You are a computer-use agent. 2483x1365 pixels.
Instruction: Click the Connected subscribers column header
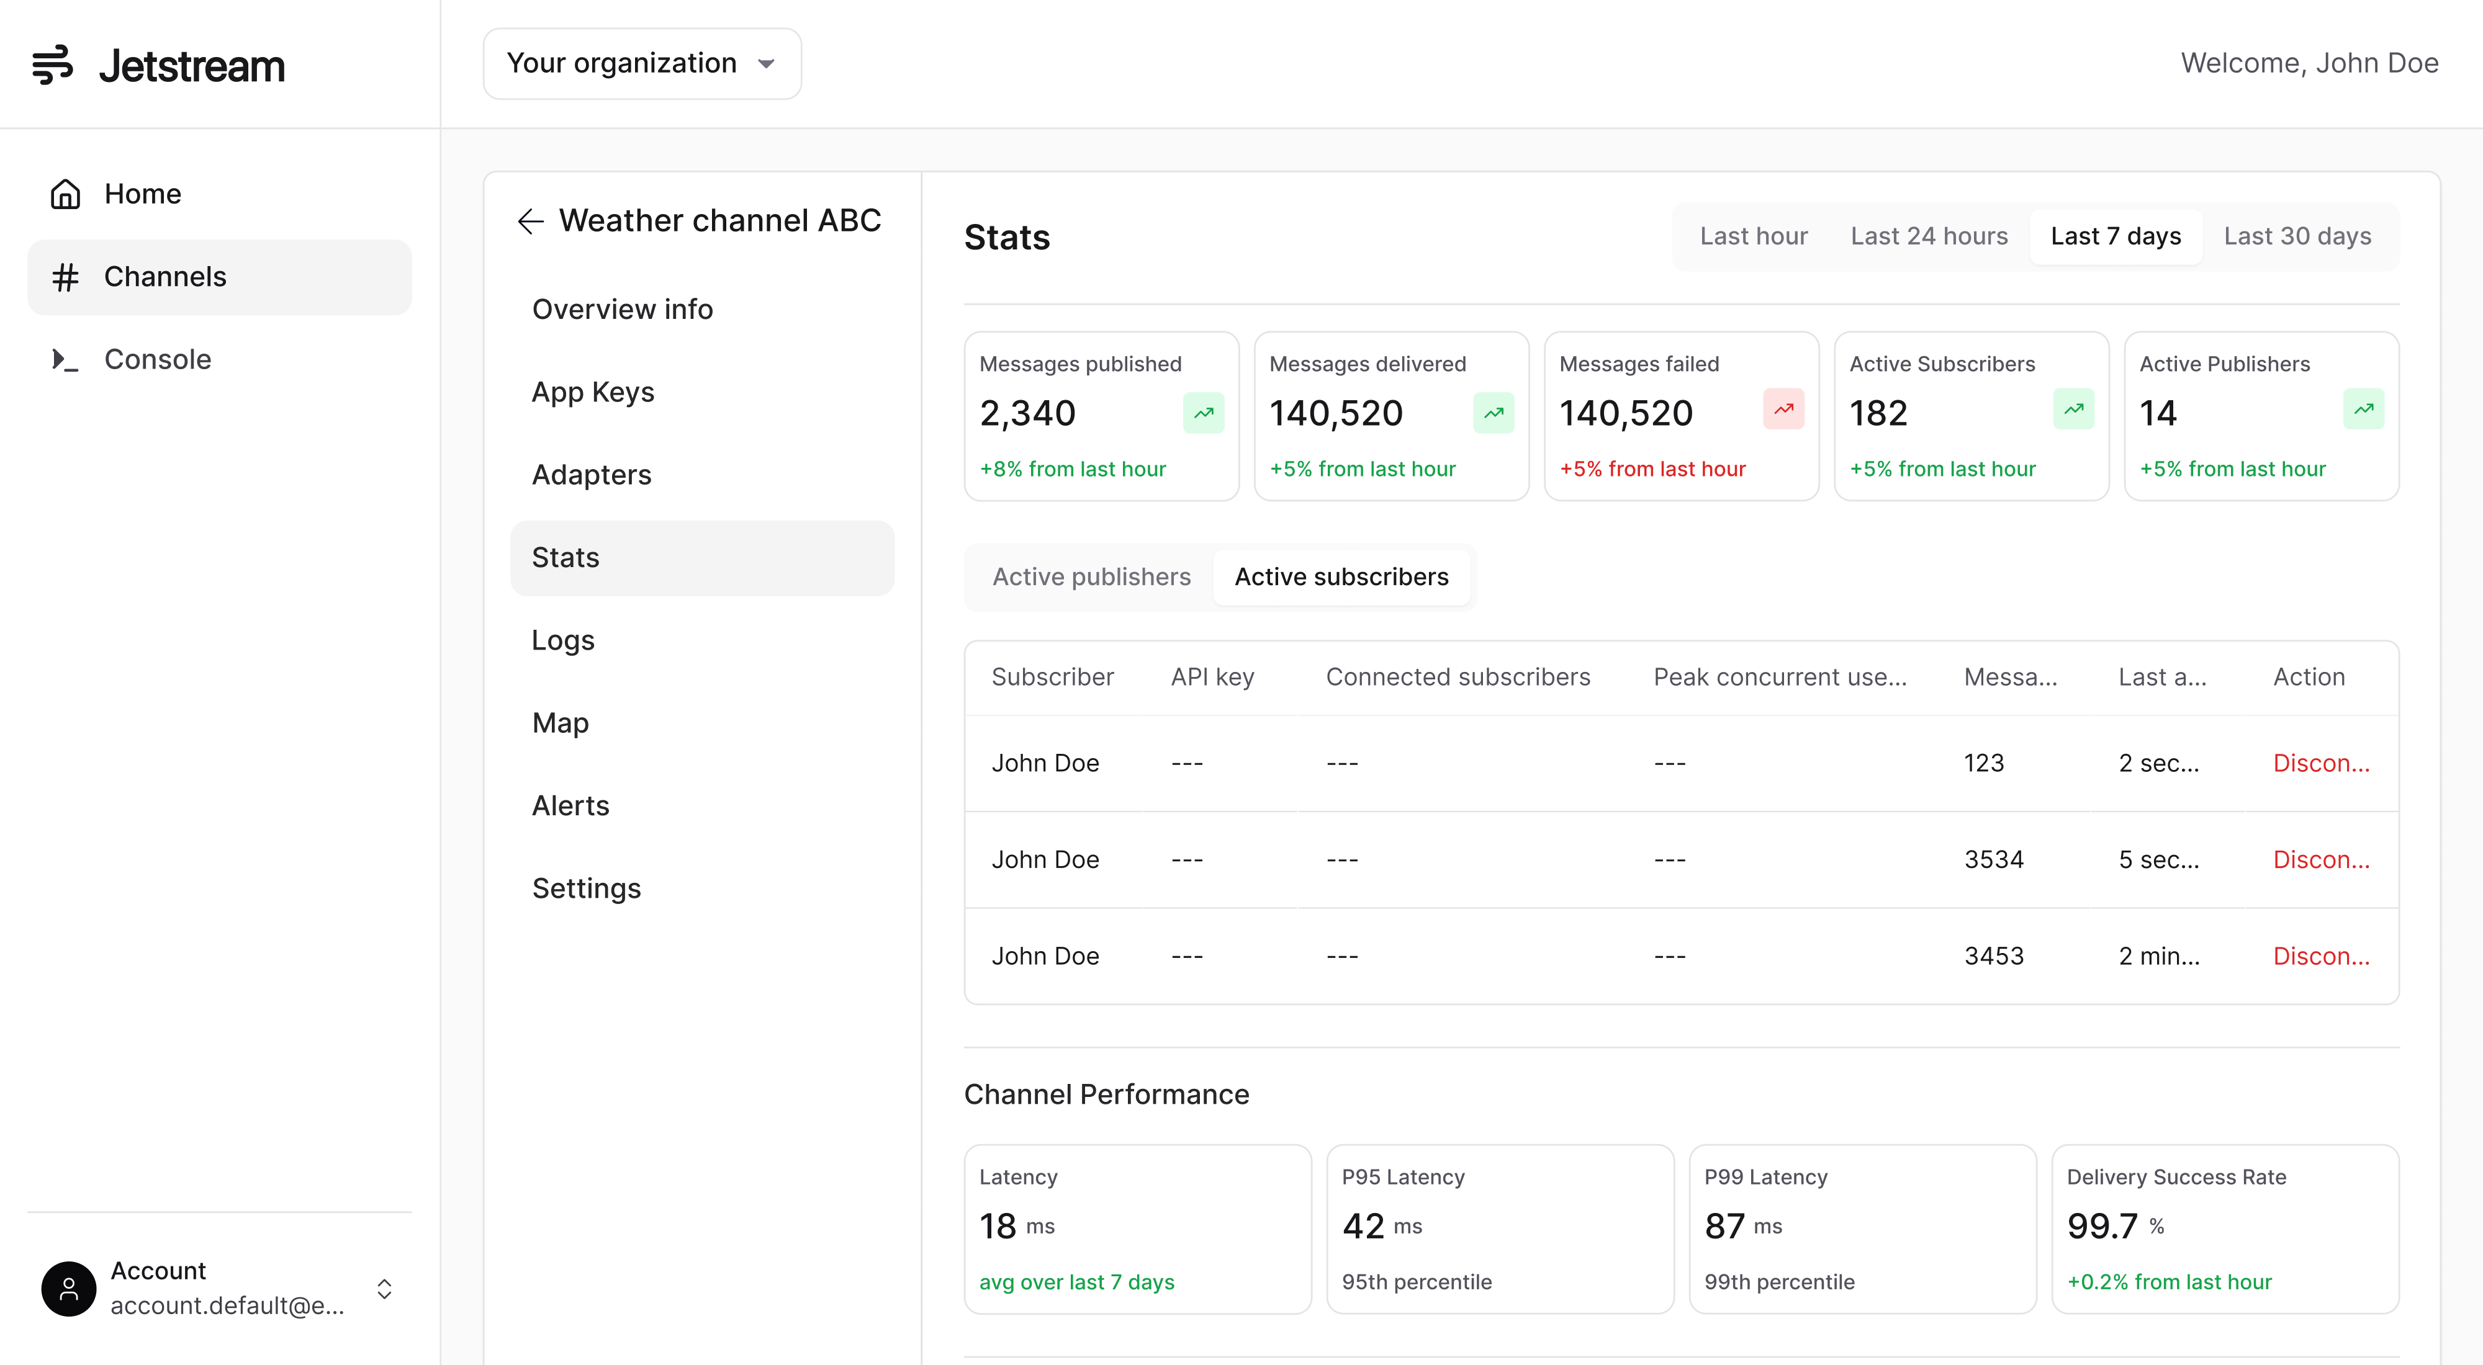pos(1458,677)
